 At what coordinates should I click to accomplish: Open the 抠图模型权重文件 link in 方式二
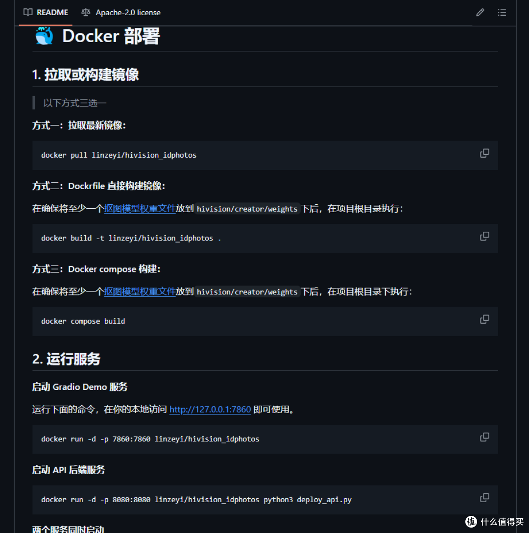(x=140, y=208)
